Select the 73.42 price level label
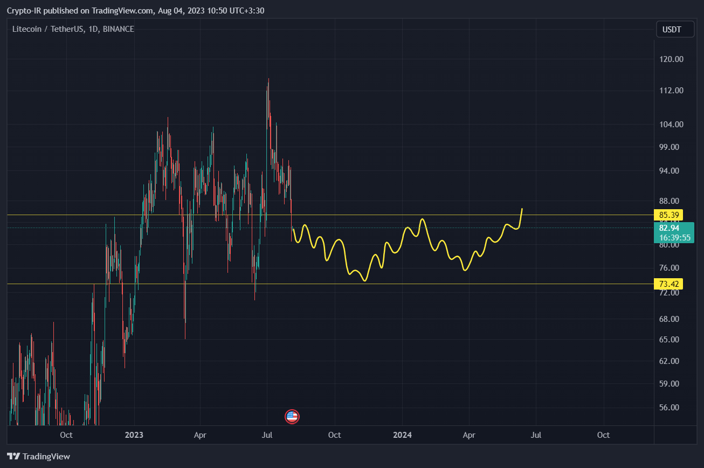704x468 pixels. 668,284
